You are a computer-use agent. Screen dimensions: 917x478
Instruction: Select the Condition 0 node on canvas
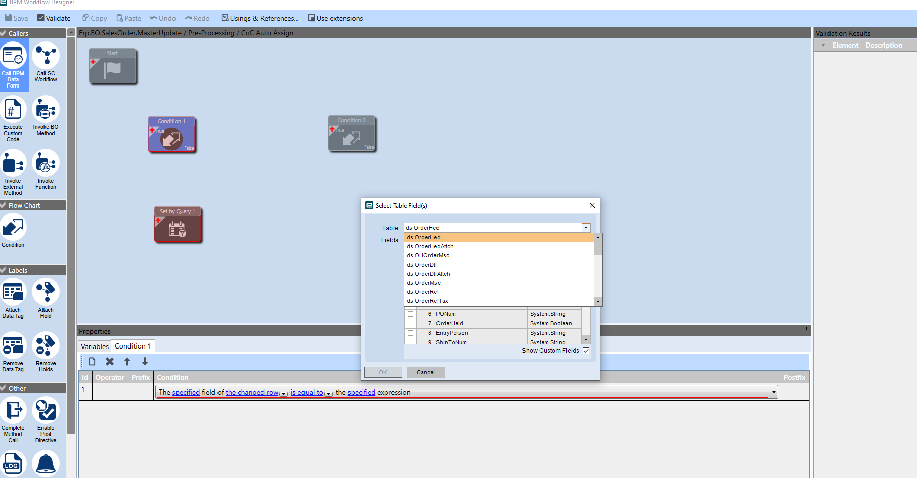[352, 134]
